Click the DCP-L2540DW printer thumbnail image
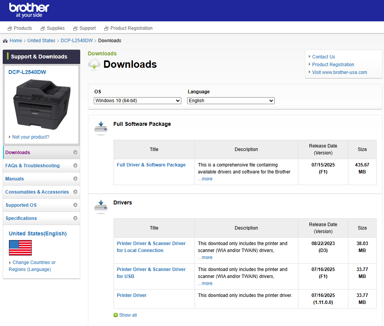This screenshot has width=384, height=326. click(x=41, y=103)
